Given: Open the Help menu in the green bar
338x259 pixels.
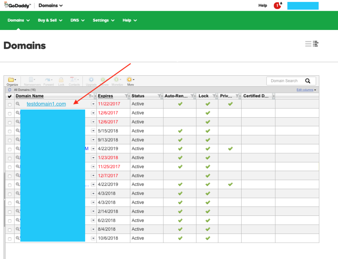Looking at the screenshot, I should pyautogui.click(x=129, y=20).
